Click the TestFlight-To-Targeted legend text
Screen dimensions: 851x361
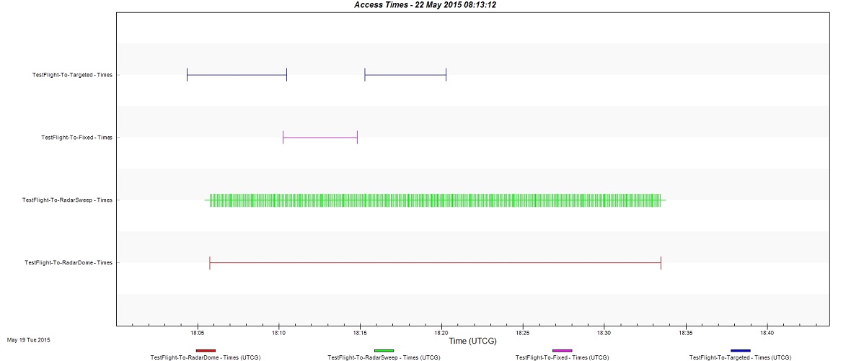[740, 357]
